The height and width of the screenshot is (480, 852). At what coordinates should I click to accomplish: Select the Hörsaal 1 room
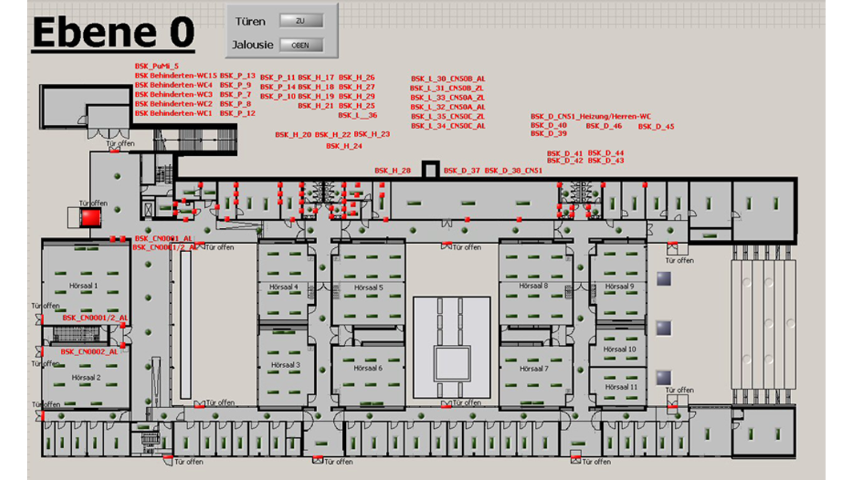[84, 286]
